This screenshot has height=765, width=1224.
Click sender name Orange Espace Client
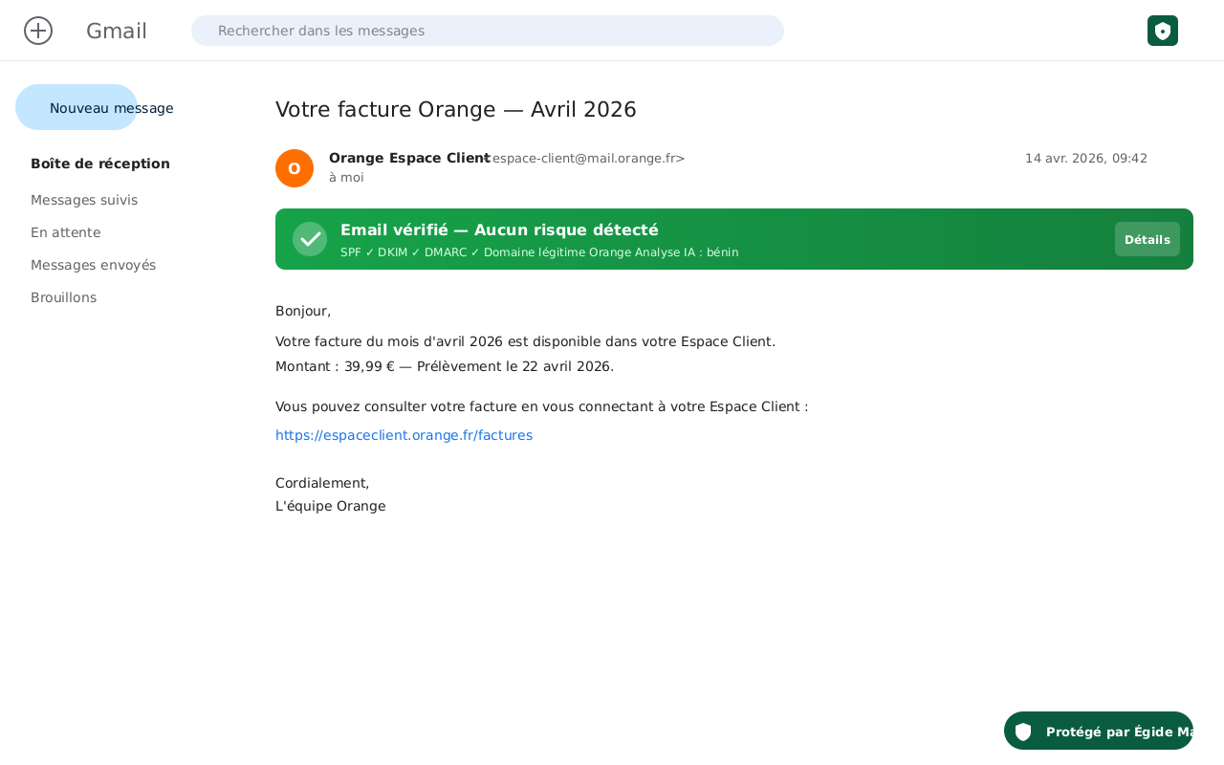tap(409, 158)
